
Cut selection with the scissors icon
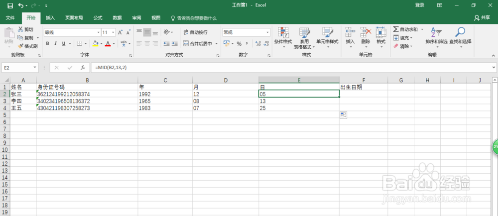point(20,29)
